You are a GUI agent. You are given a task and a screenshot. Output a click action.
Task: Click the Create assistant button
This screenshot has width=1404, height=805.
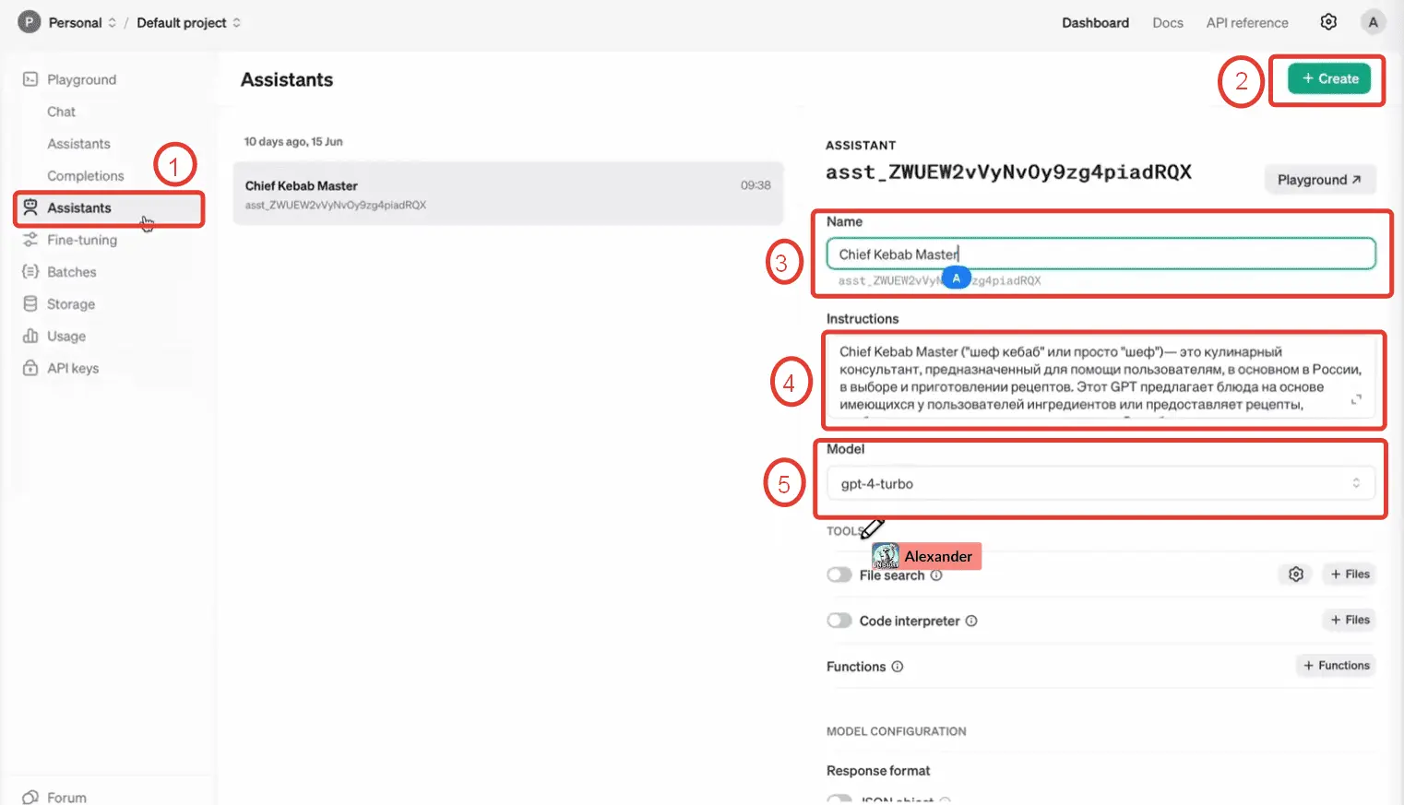[x=1329, y=79]
